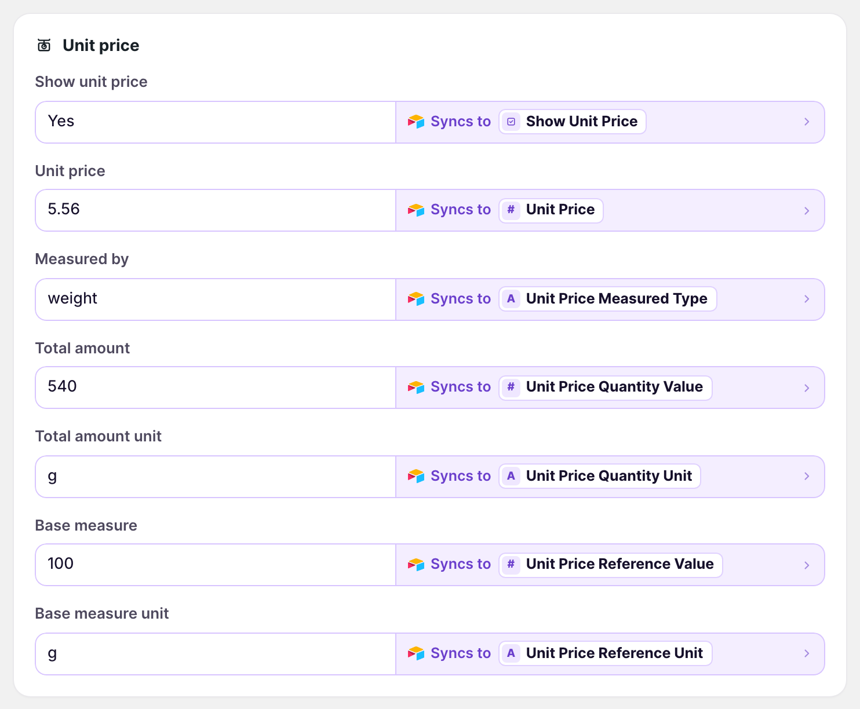This screenshot has width=860, height=709.
Task: Select the Show Unit Price field chip
Action: pos(573,122)
